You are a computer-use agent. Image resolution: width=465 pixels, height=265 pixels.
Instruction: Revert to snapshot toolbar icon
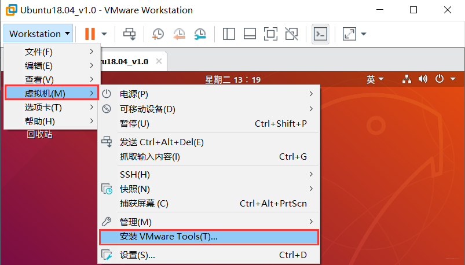coord(179,34)
